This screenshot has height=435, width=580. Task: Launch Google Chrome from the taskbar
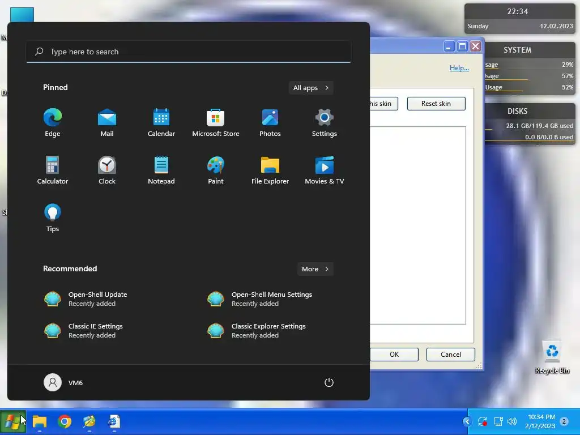point(65,421)
